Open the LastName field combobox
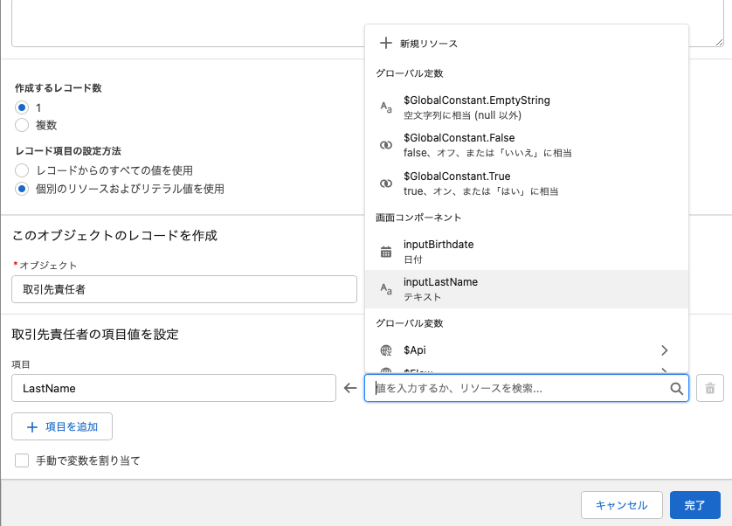Screen dimensions: 732x526 pos(174,388)
